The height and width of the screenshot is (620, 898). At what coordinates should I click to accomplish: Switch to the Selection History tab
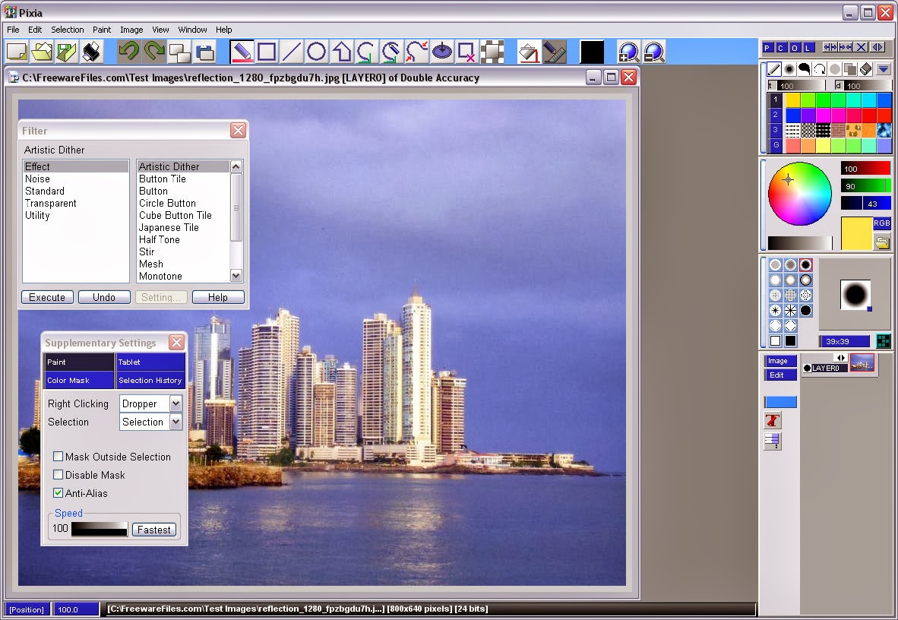point(150,380)
